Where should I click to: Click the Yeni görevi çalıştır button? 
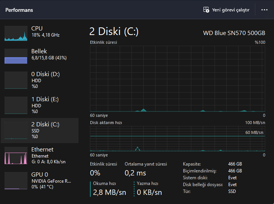pyautogui.click(x=231, y=10)
